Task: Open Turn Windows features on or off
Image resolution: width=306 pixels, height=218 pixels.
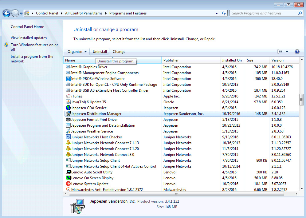Action: coord(34,47)
